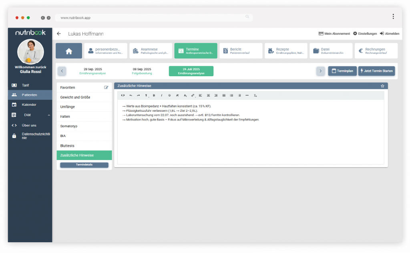Open the link insert dropdown
Image resolution: width=410 pixels, height=253 pixels.
(x=193, y=95)
